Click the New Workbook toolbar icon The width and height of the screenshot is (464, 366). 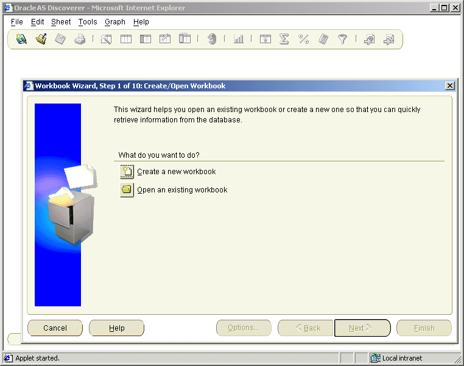21,39
